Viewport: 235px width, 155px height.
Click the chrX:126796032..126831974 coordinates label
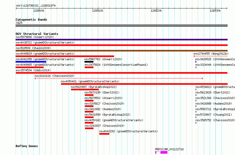[x=36, y=6]
